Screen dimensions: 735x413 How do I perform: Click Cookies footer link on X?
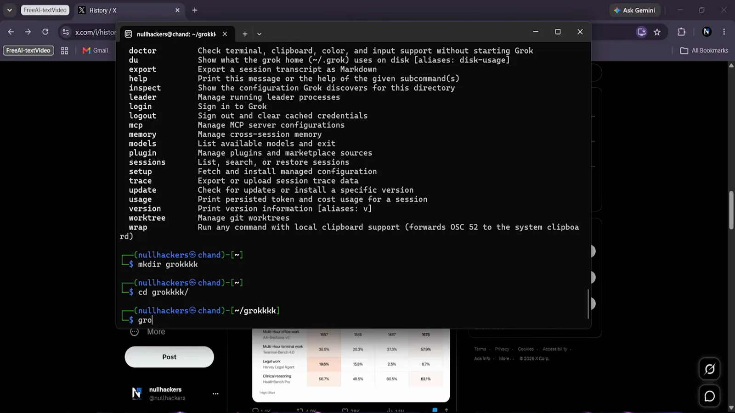(x=526, y=349)
